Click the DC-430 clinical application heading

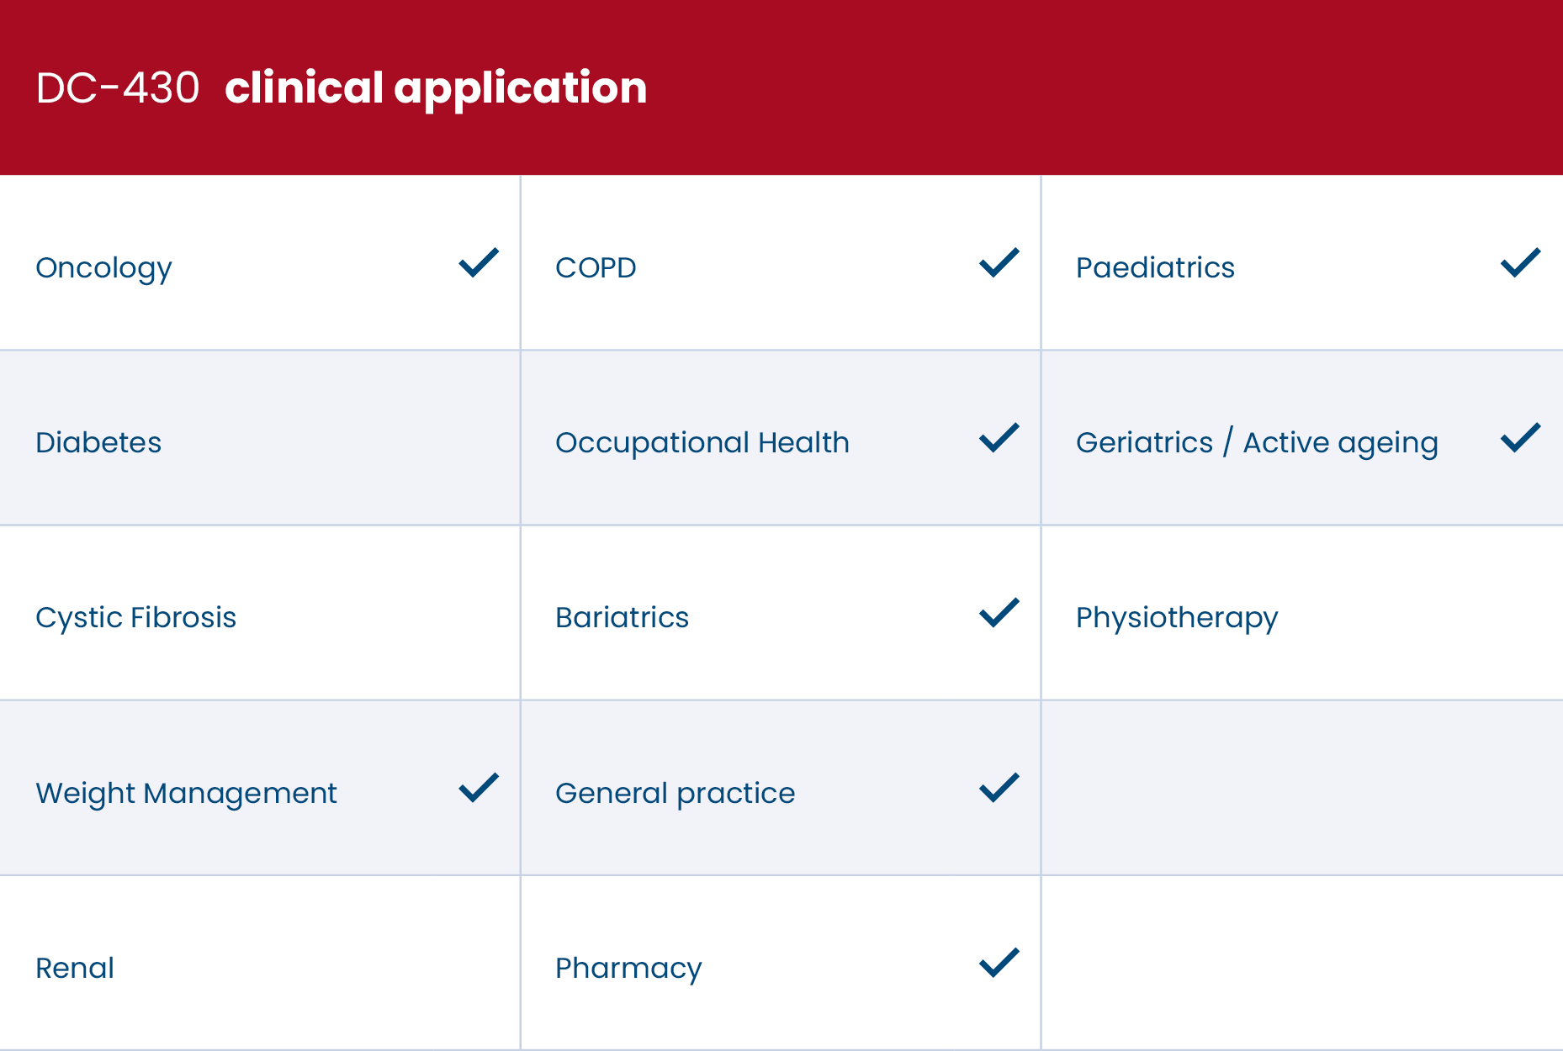(x=342, y=87)
